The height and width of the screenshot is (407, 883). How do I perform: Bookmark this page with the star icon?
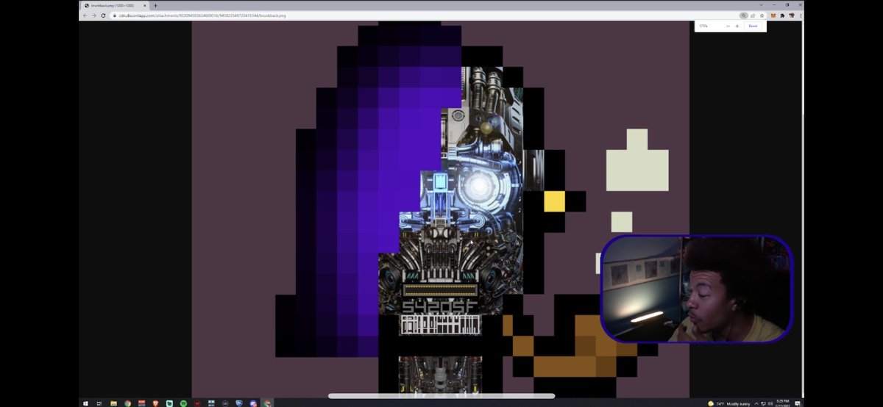coord(762,15)
